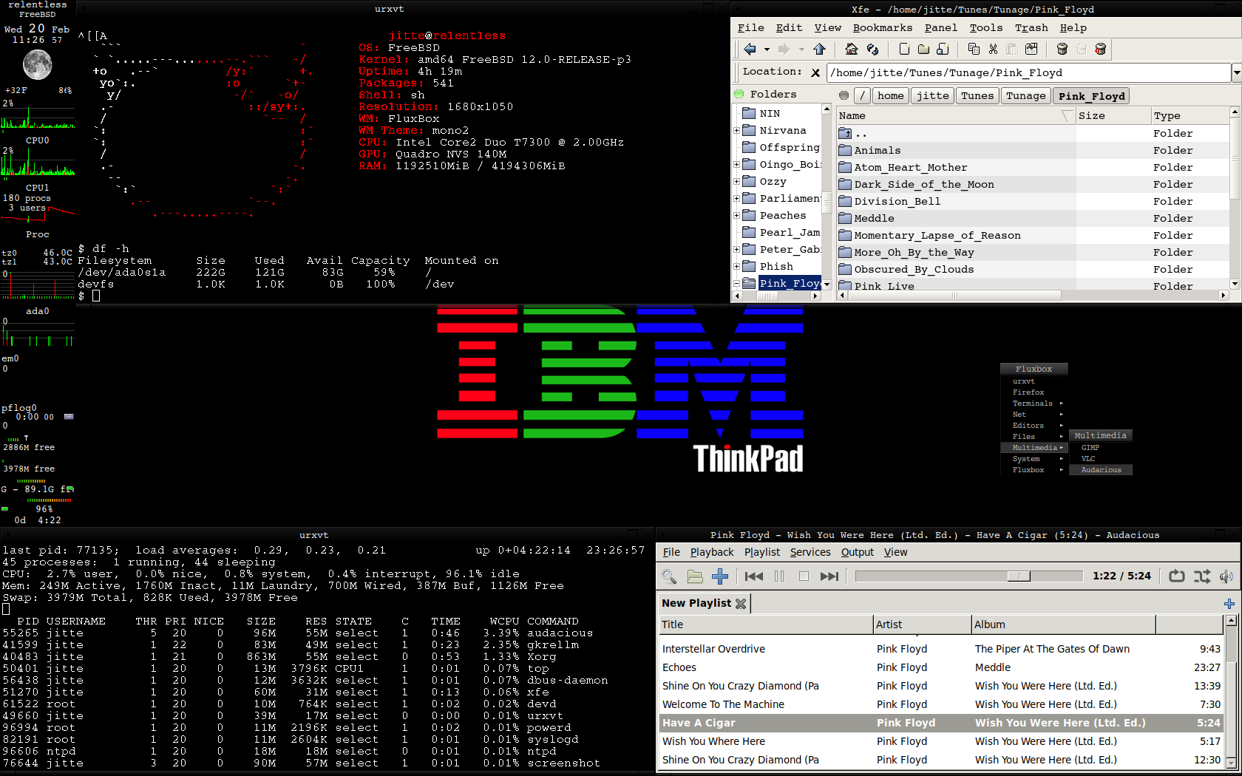The image size is (1242, 776).
Task: Open the Location path history dropdown
Action: pos(1236,72)
